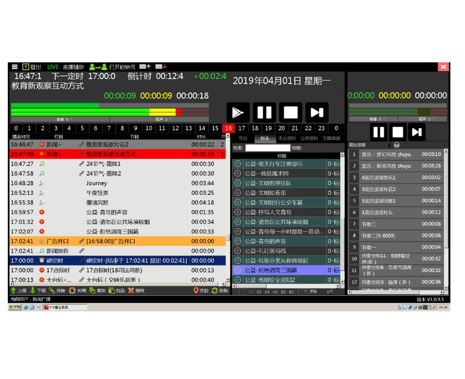
Task: Click 下移 move-down button
Action: [38, 291]
